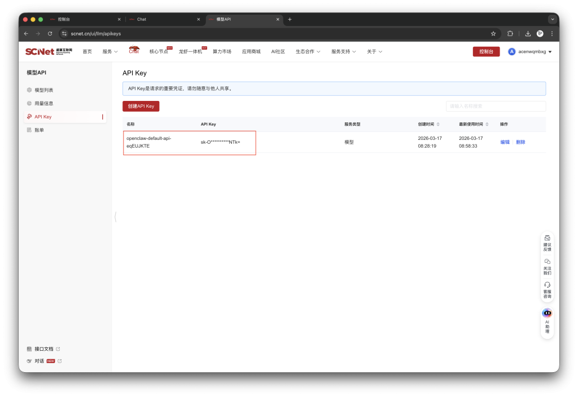The image size is (578, 397).
Task: Open browser extensions puzzle icon
Action: click(510, 33)
